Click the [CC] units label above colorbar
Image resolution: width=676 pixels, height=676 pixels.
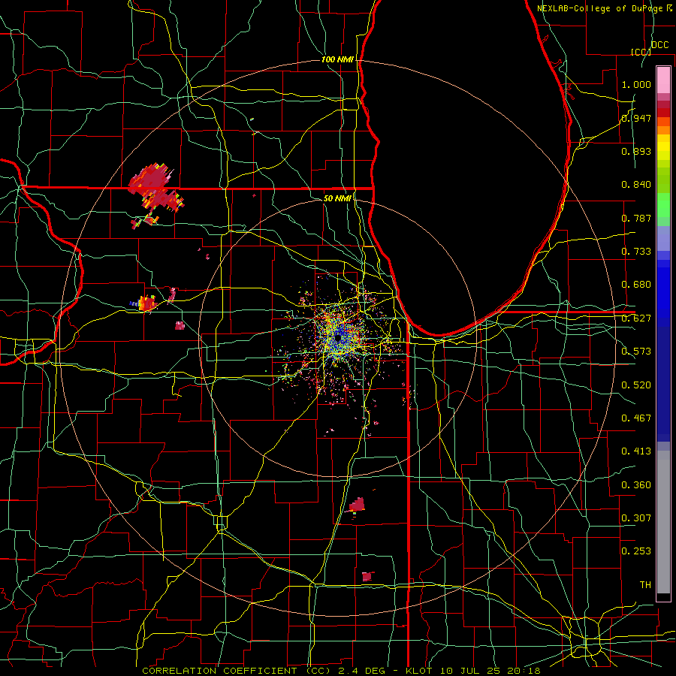[641, 52]
